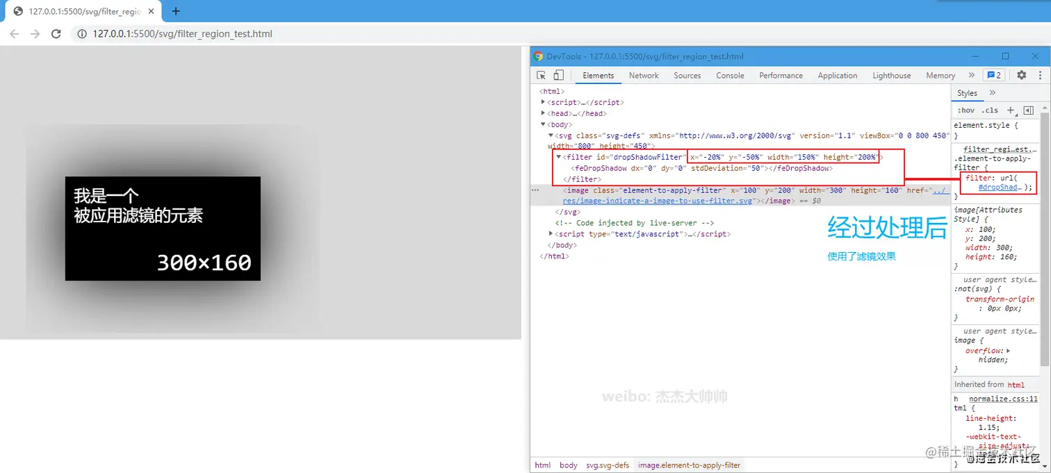
Task: Open the Lighthouse tab
Action: tap(892, 76)
